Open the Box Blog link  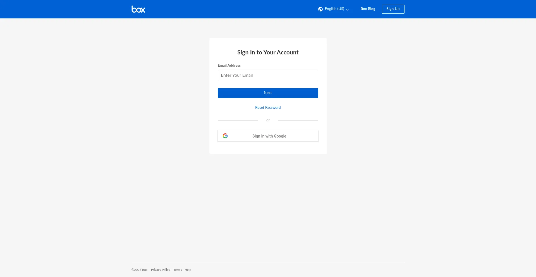(368, 9)
